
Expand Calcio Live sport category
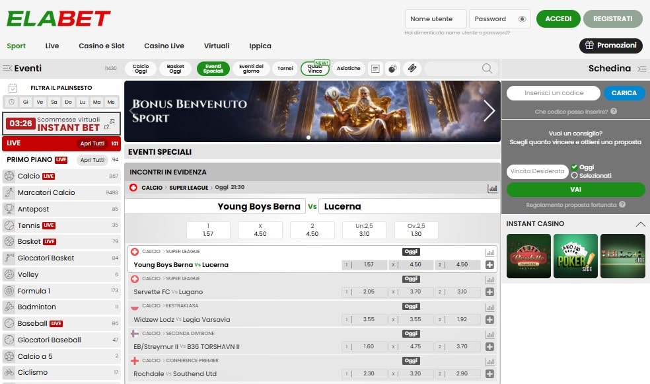[61, 176]
